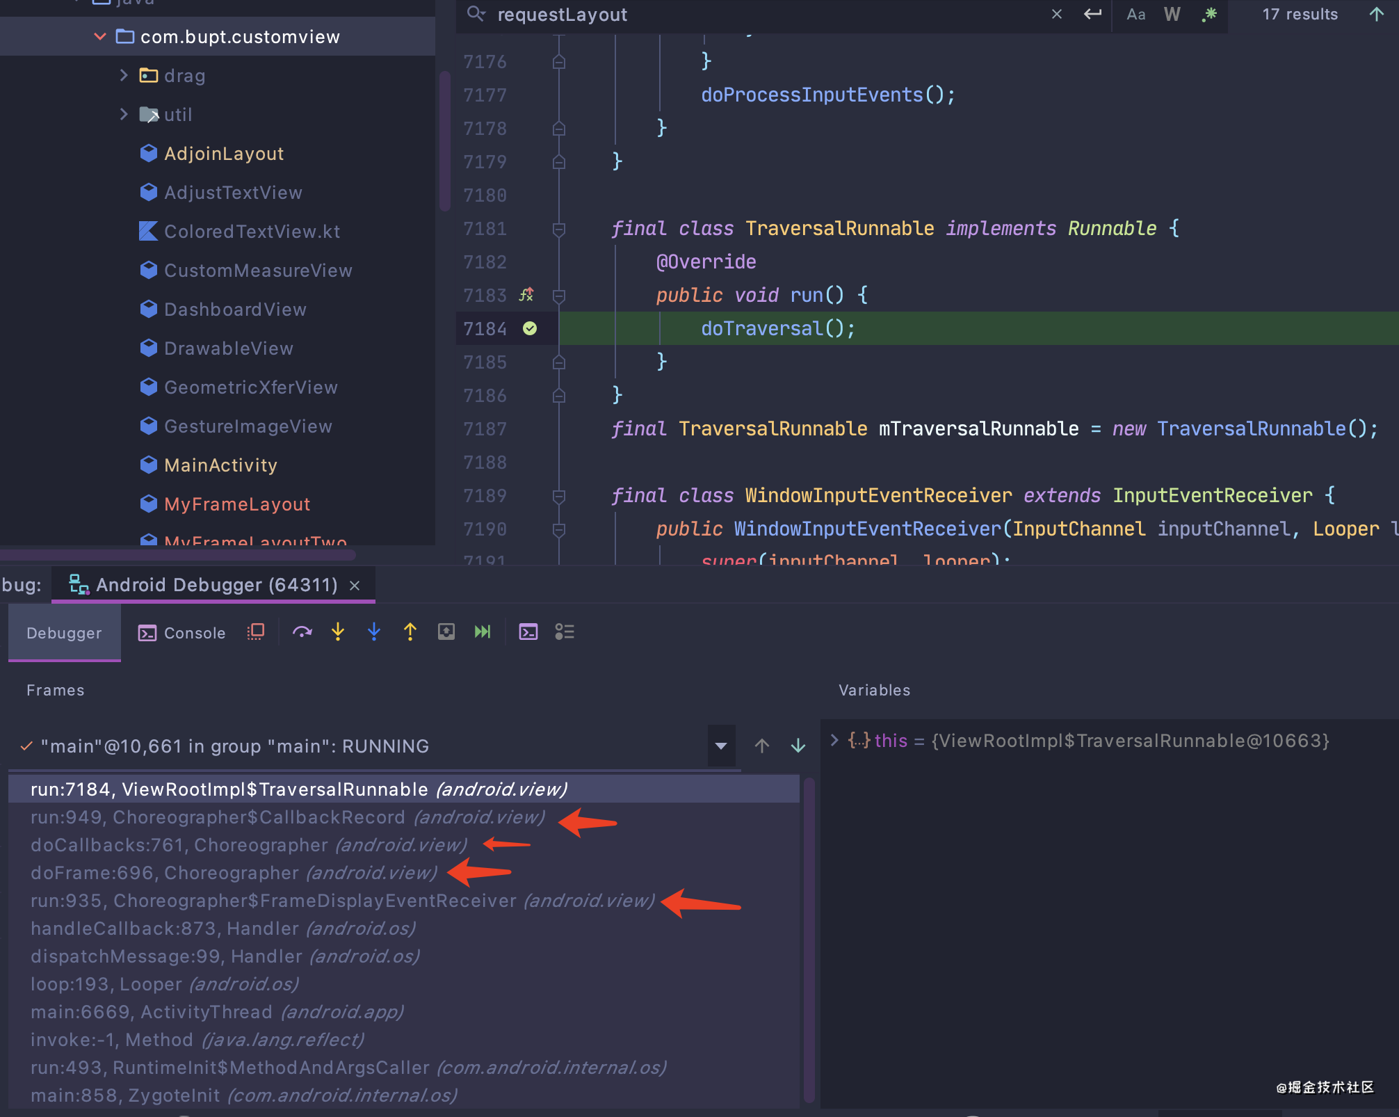Toggle Words (W) search option
Screen dimensions: 1399x1117
[x=1172, y=15]
